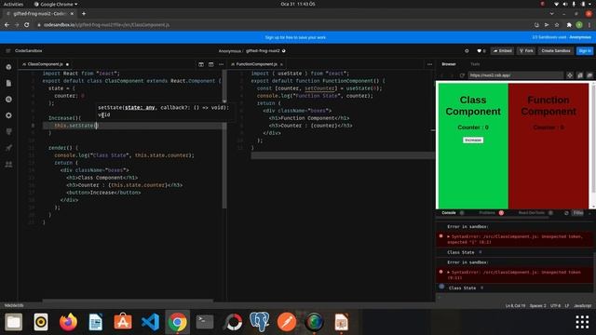Open the Search icon in the sidebar
This screenshot has width=596, height=335.
8,100
